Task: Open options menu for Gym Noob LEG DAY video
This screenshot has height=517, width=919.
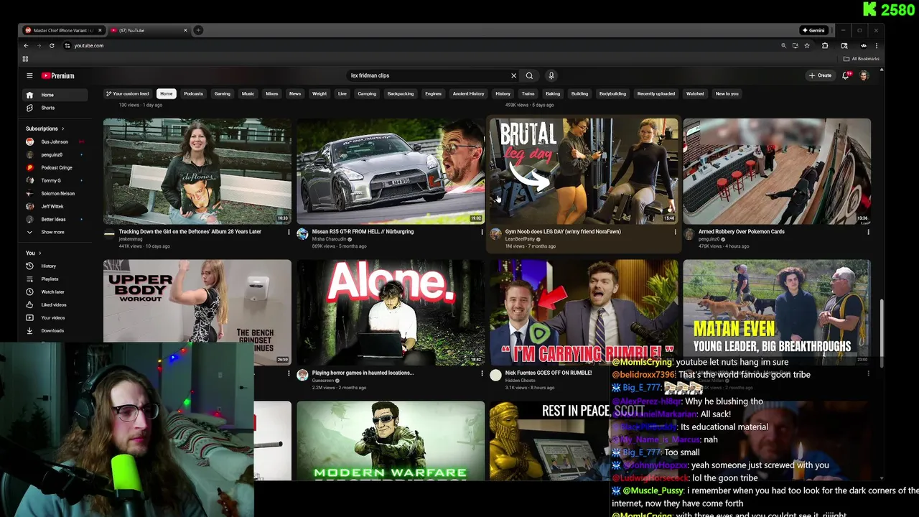Action: [x=675, y=232]
